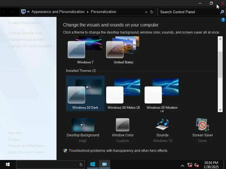The width and height of the screenshot is (226, 169).
Task: Open Change mouse pointers link
Action: click(27, 39)
